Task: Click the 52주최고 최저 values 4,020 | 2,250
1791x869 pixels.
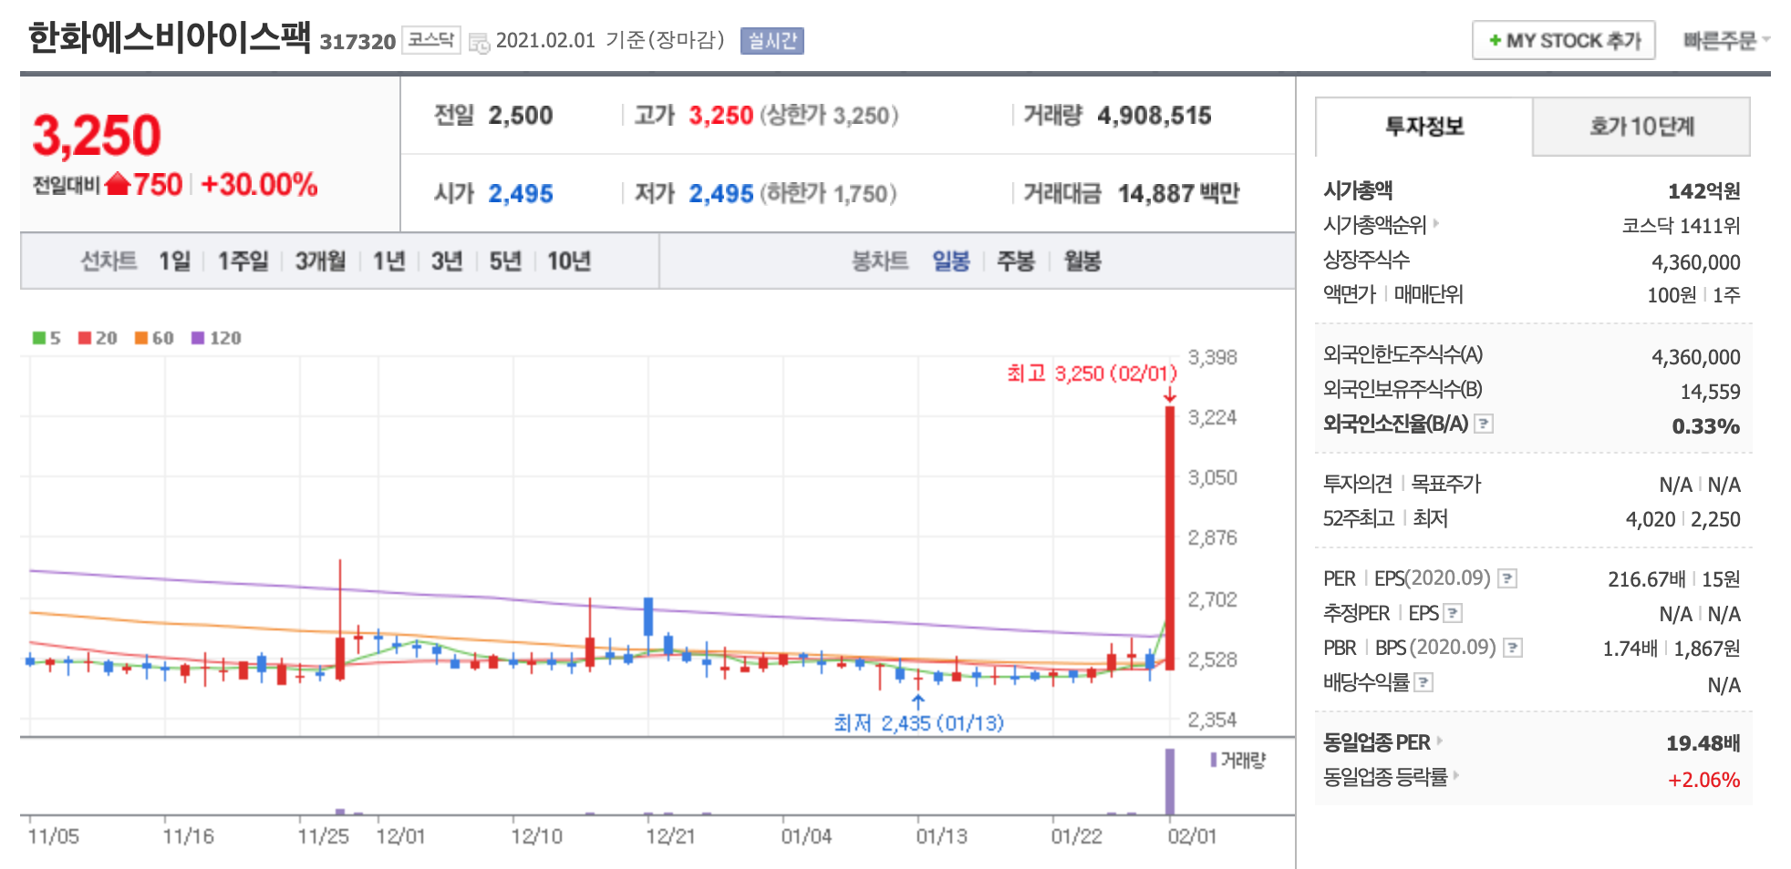Action: point(1683,519)
